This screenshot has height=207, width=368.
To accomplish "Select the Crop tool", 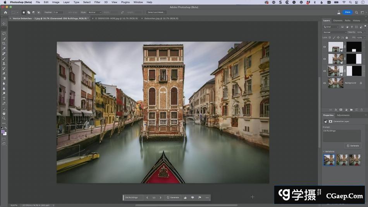I will coord(4,43).
